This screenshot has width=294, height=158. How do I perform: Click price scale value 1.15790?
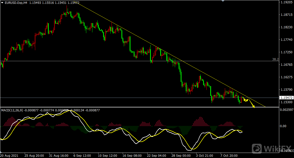[287, 90]
